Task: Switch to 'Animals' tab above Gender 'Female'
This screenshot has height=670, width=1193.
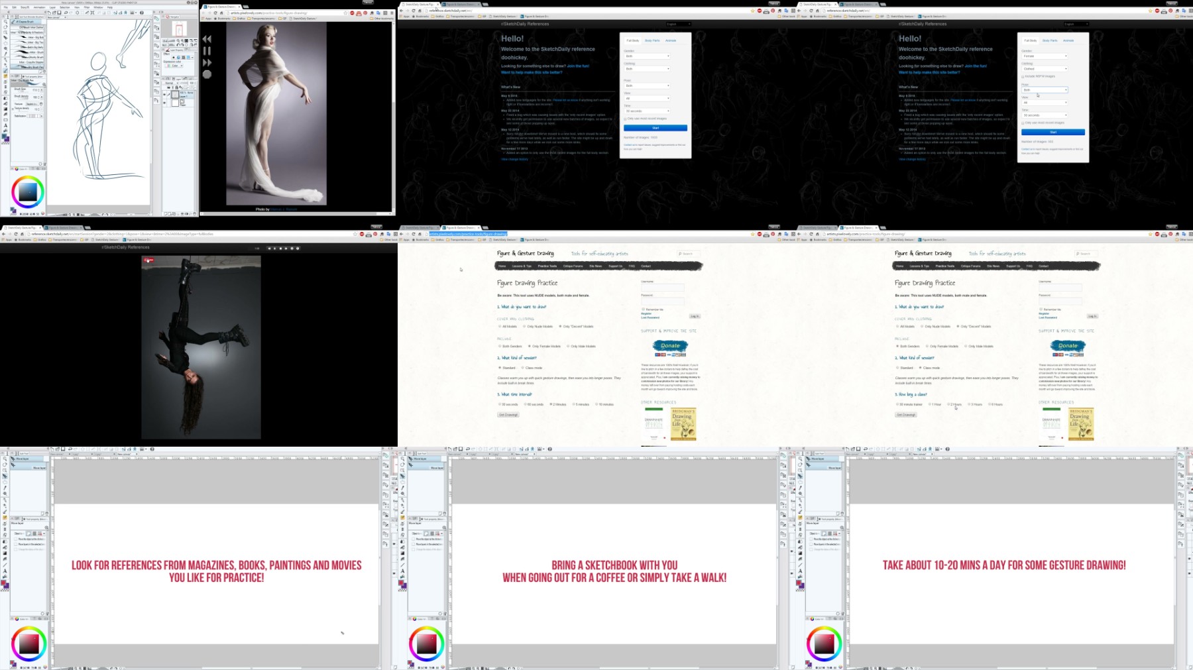Action: click(1068, 40)
